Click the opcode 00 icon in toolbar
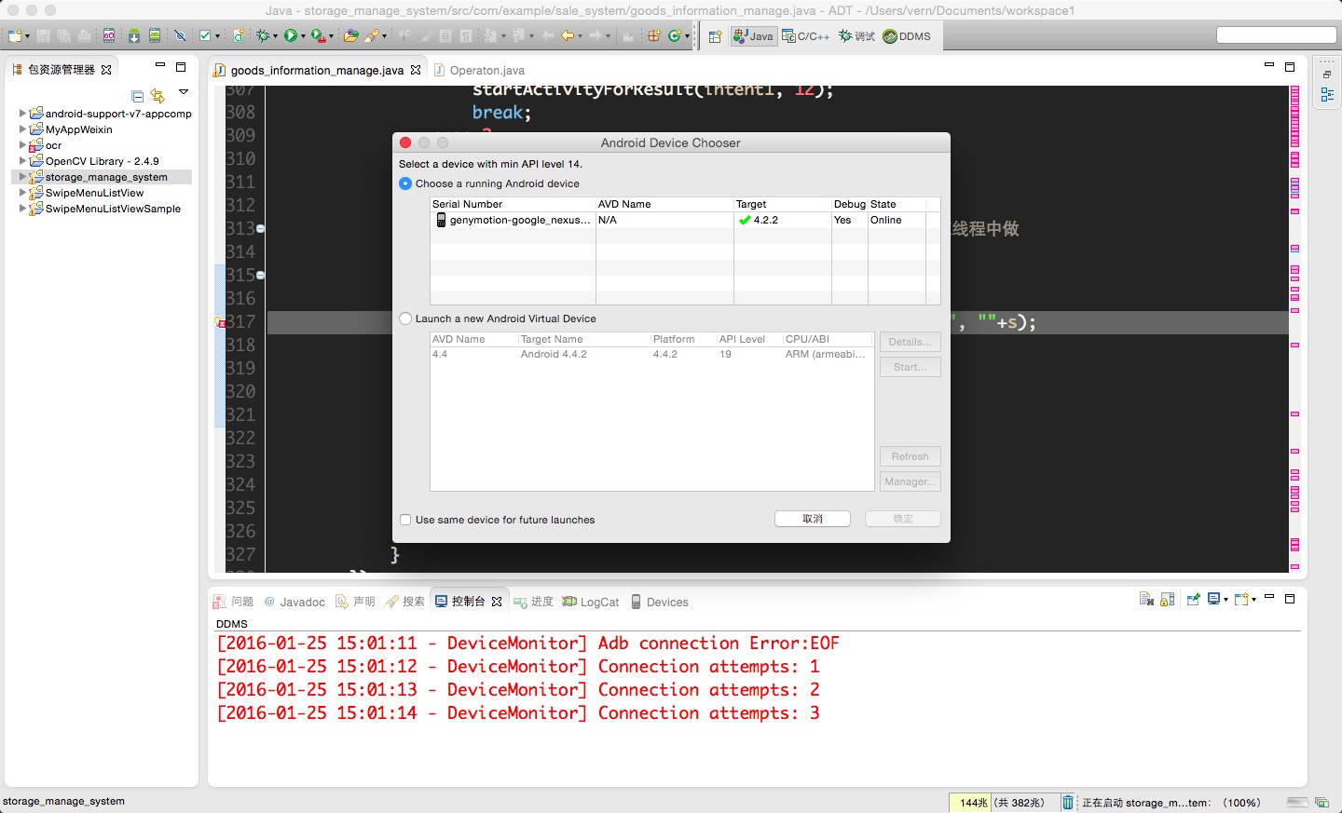The image size is (1342, 813). click(109, 35)
